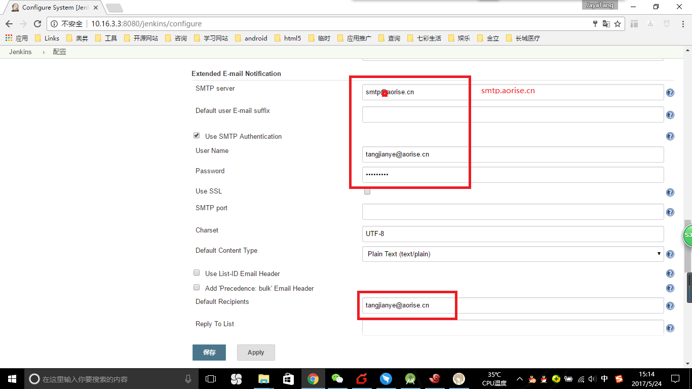
Task: Uncheck Use SMTP Authentication
Action: (197, 136)
